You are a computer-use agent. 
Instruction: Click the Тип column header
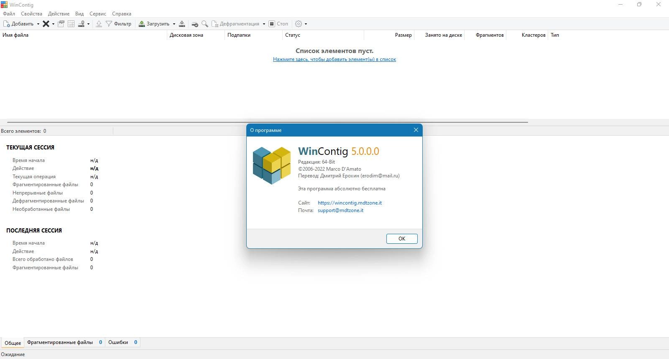pyautogui.click(x=555, y=35)
